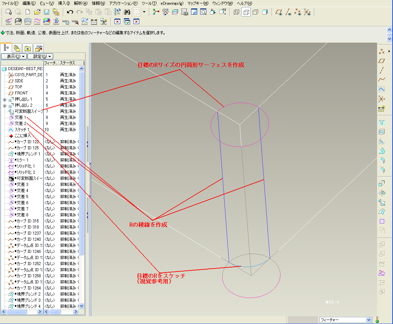Click the Save floppy disk icon
393x324 pixels.
(47, 12)
